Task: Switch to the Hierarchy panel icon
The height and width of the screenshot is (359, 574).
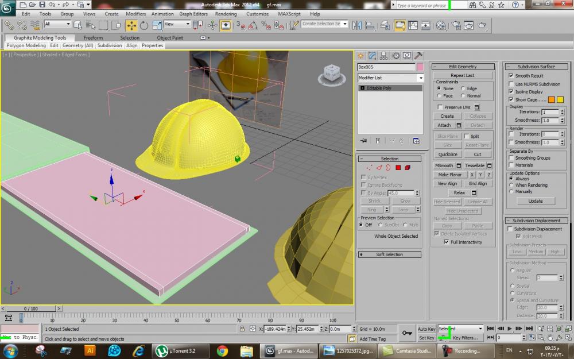Action: 384,56
